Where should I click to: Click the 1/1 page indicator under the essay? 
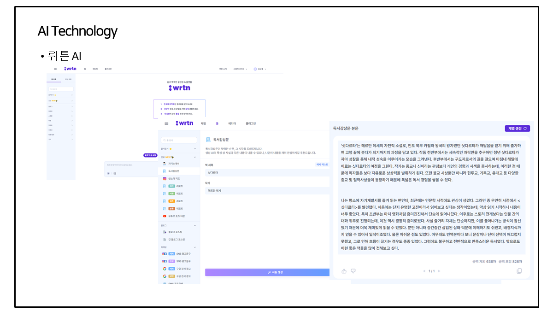(x=431, y=271)
